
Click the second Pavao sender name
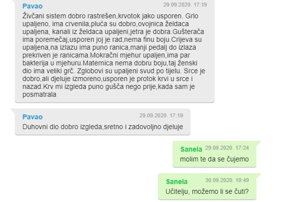33,117
